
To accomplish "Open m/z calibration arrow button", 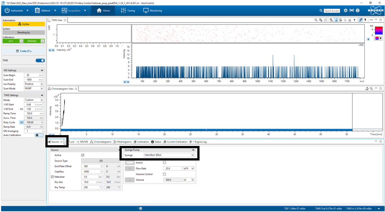I will click(x=21, y=41).
